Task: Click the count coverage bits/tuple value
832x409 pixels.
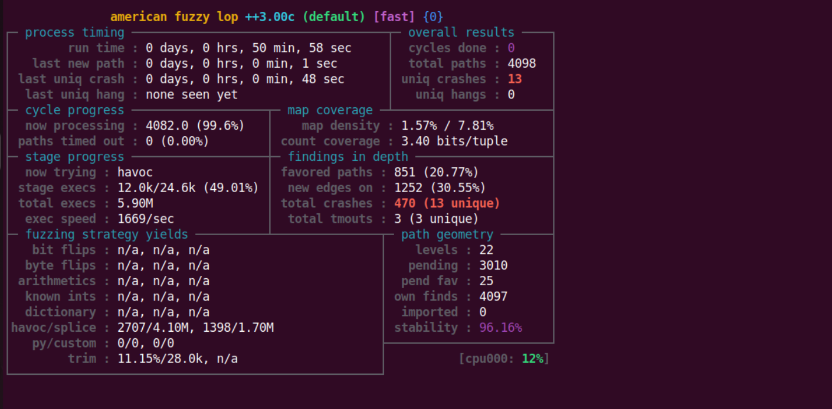Action: point(454,141)
